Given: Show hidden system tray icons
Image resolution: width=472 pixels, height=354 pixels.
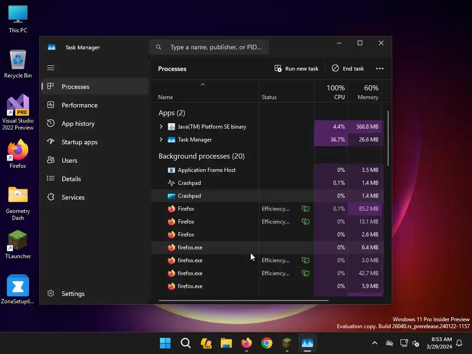Looking at the screenshot, I should click(x=374, y=343).
